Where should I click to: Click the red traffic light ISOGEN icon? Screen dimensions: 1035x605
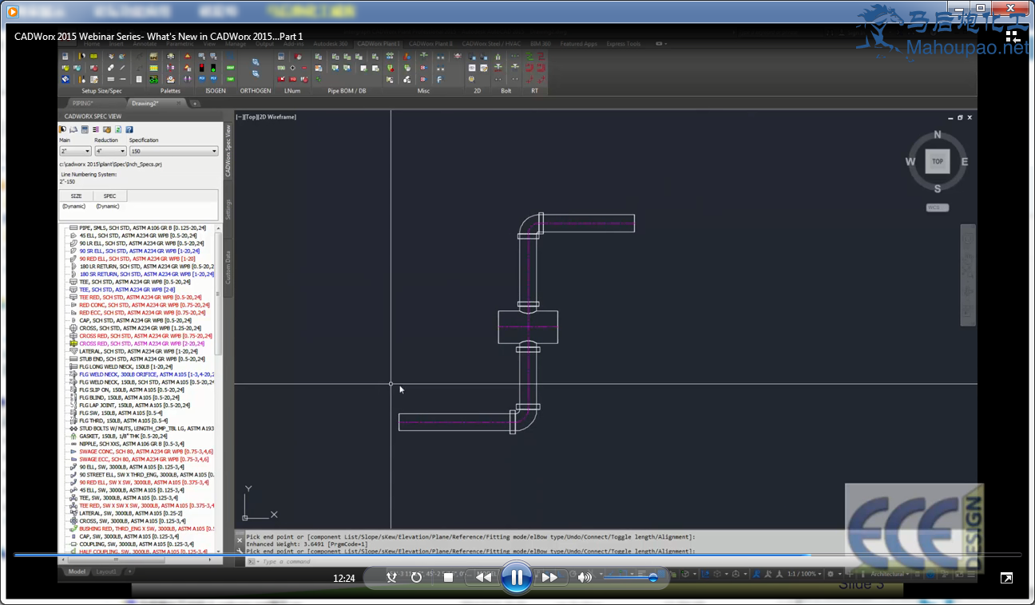201,68
